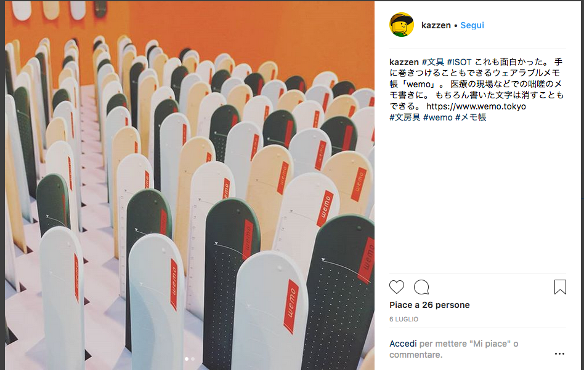Click the comment prompt text area
584x370 pixels.
coord(453,349)
